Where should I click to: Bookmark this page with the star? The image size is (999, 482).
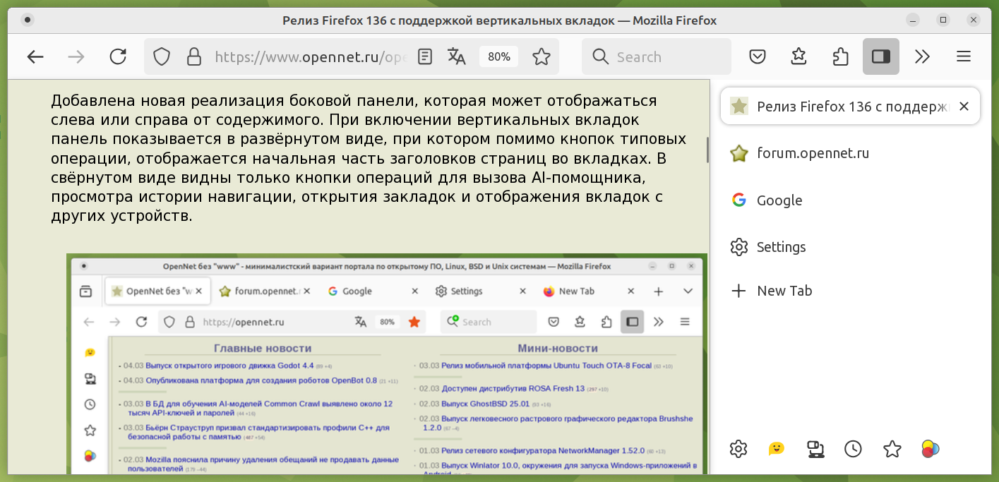pos(542,57)
